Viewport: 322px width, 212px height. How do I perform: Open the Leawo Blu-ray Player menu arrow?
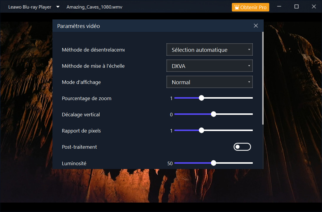[58, 7]
